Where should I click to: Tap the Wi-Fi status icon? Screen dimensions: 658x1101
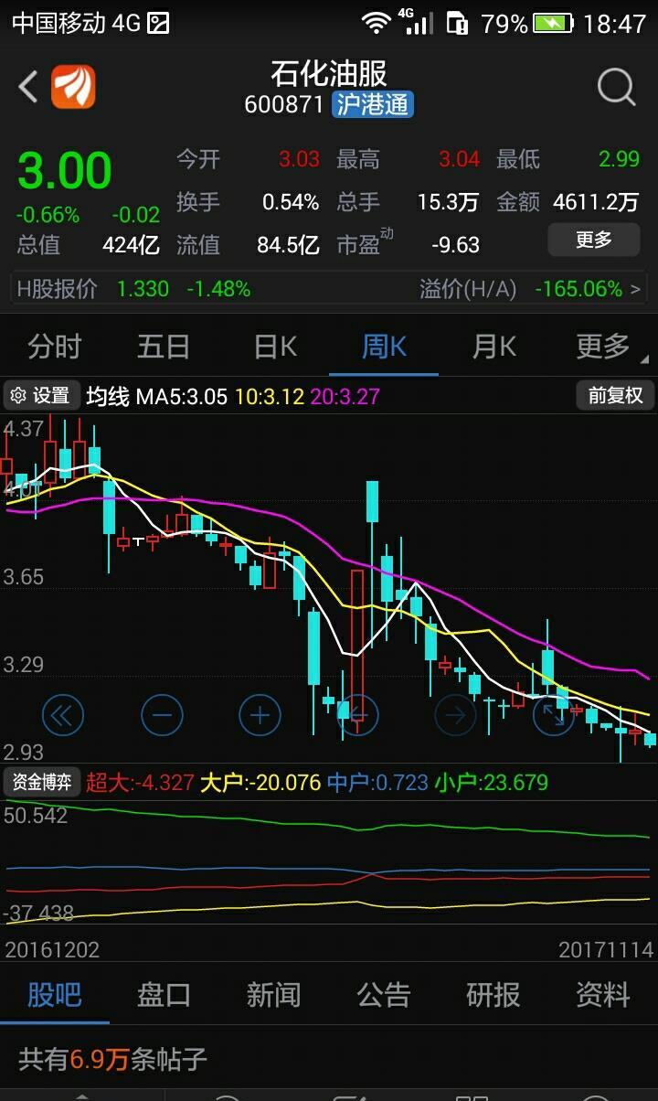(376, 23)
